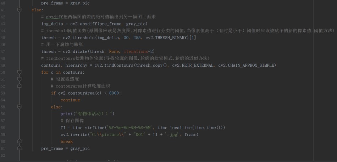Click the iterations parameter in dilate call
Screen dimensions: 337x162
[136, 51]
